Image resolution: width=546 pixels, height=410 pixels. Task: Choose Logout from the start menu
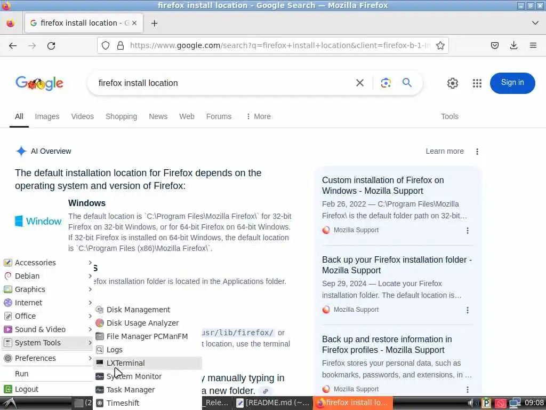click(47, 389)
